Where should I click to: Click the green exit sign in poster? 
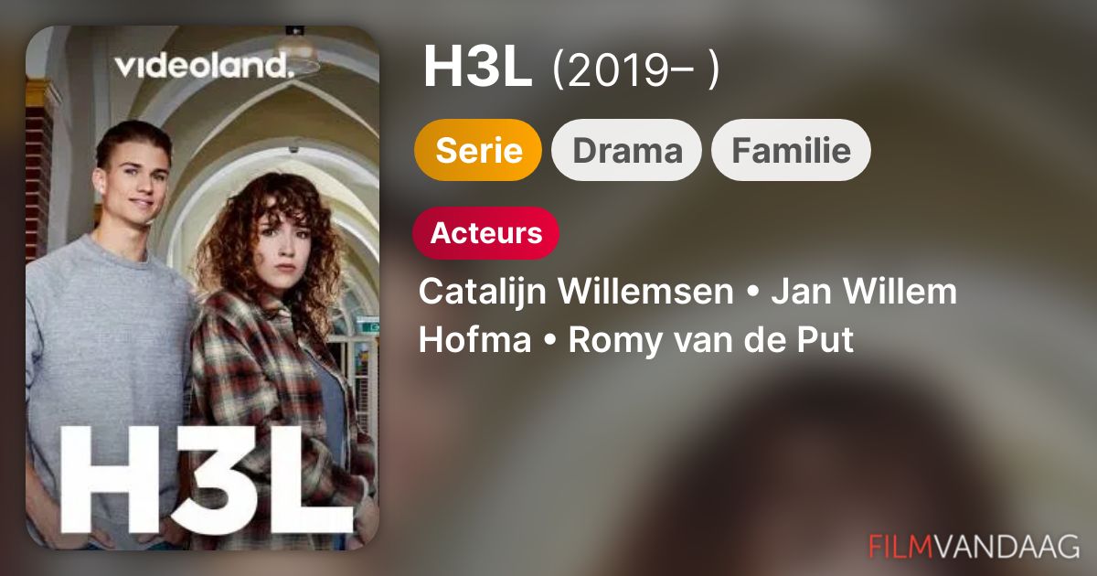[368, 323]
